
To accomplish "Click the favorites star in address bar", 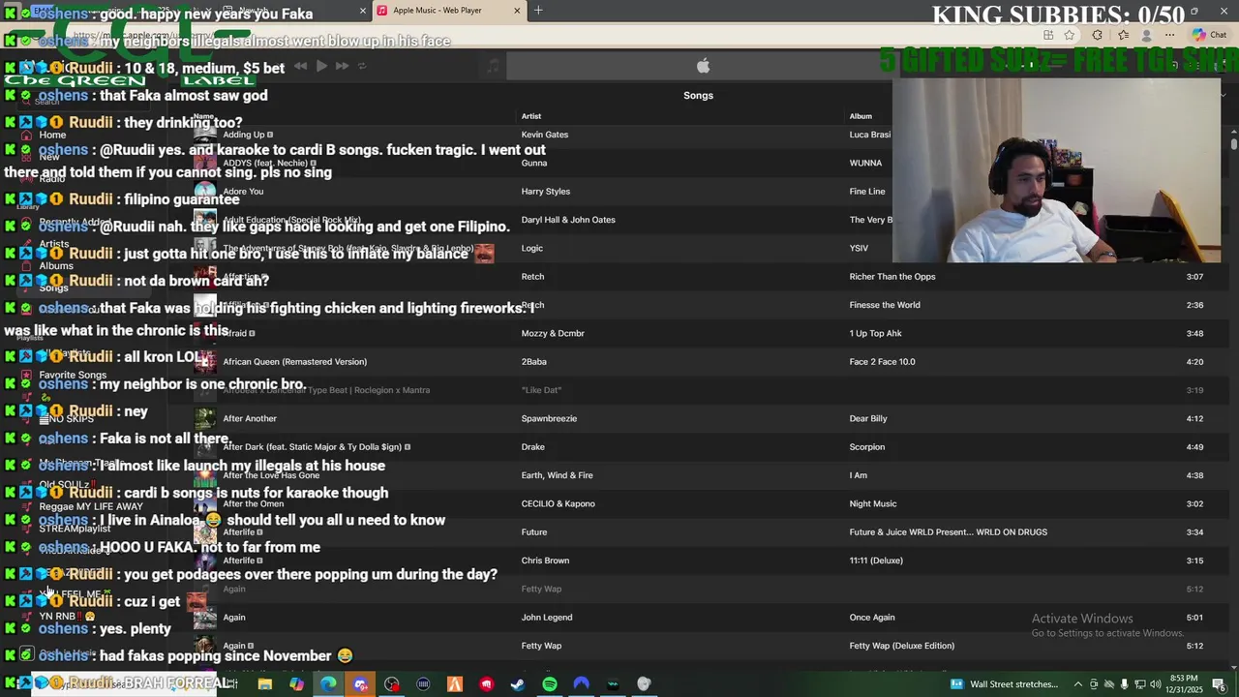I will (x=1070, y=35).
